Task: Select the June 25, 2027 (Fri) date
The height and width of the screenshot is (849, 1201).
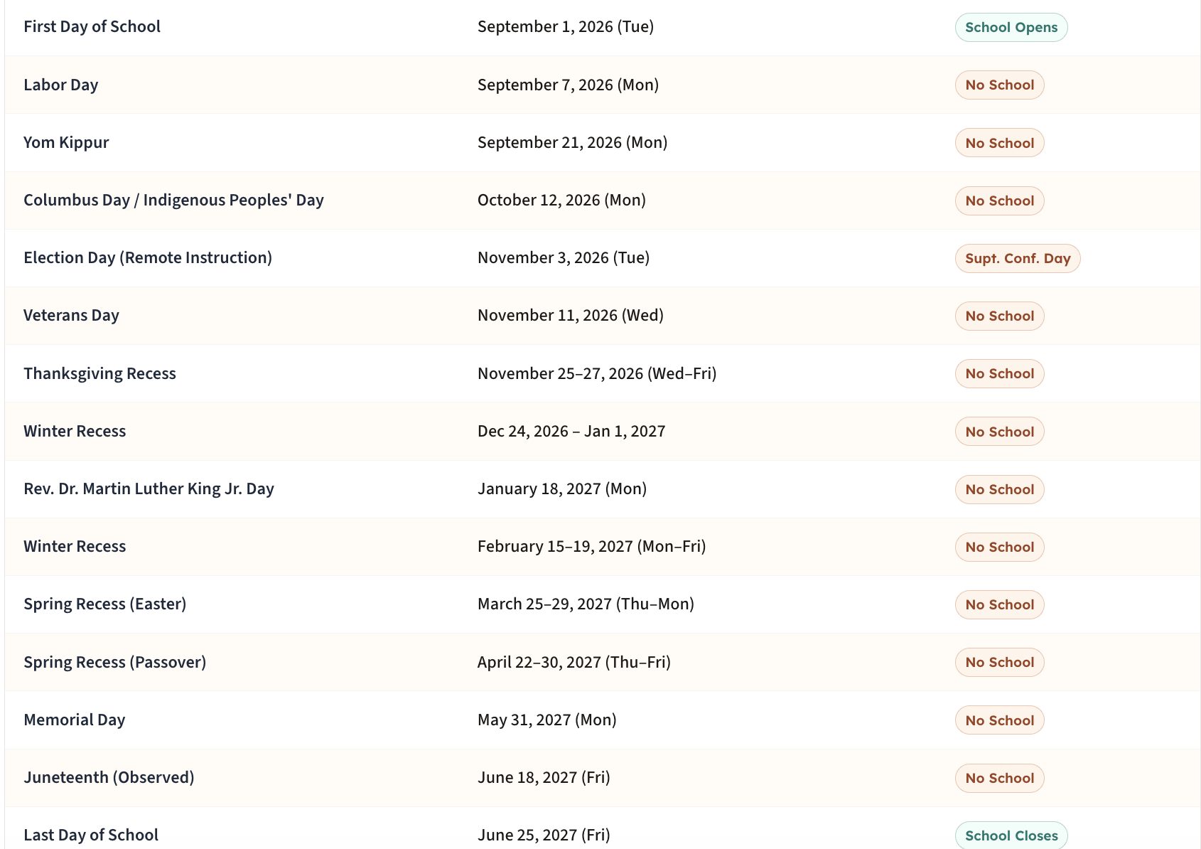Action: point(544,835)
